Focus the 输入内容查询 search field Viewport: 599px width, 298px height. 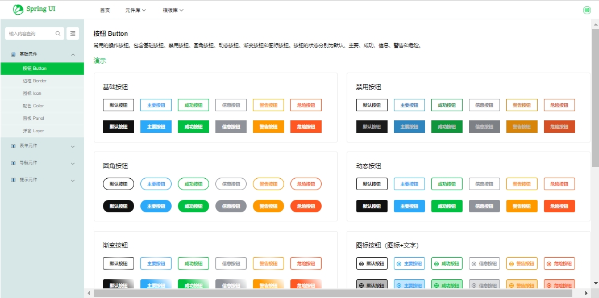tap(30, 34)
